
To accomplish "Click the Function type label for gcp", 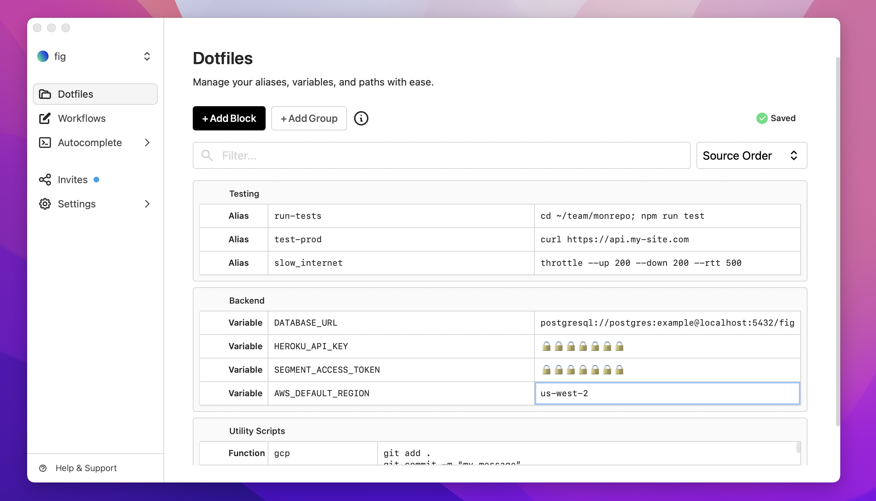I will pos(247,453).
